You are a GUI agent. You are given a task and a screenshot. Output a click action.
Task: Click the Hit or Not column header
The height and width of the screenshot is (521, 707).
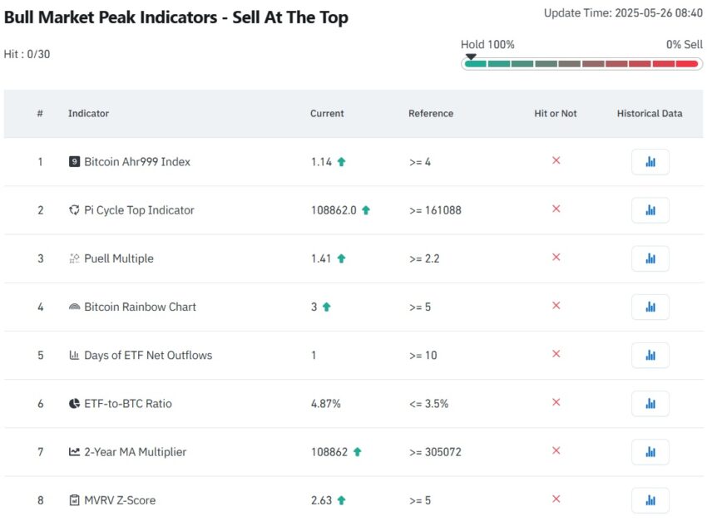coord(556,114)
